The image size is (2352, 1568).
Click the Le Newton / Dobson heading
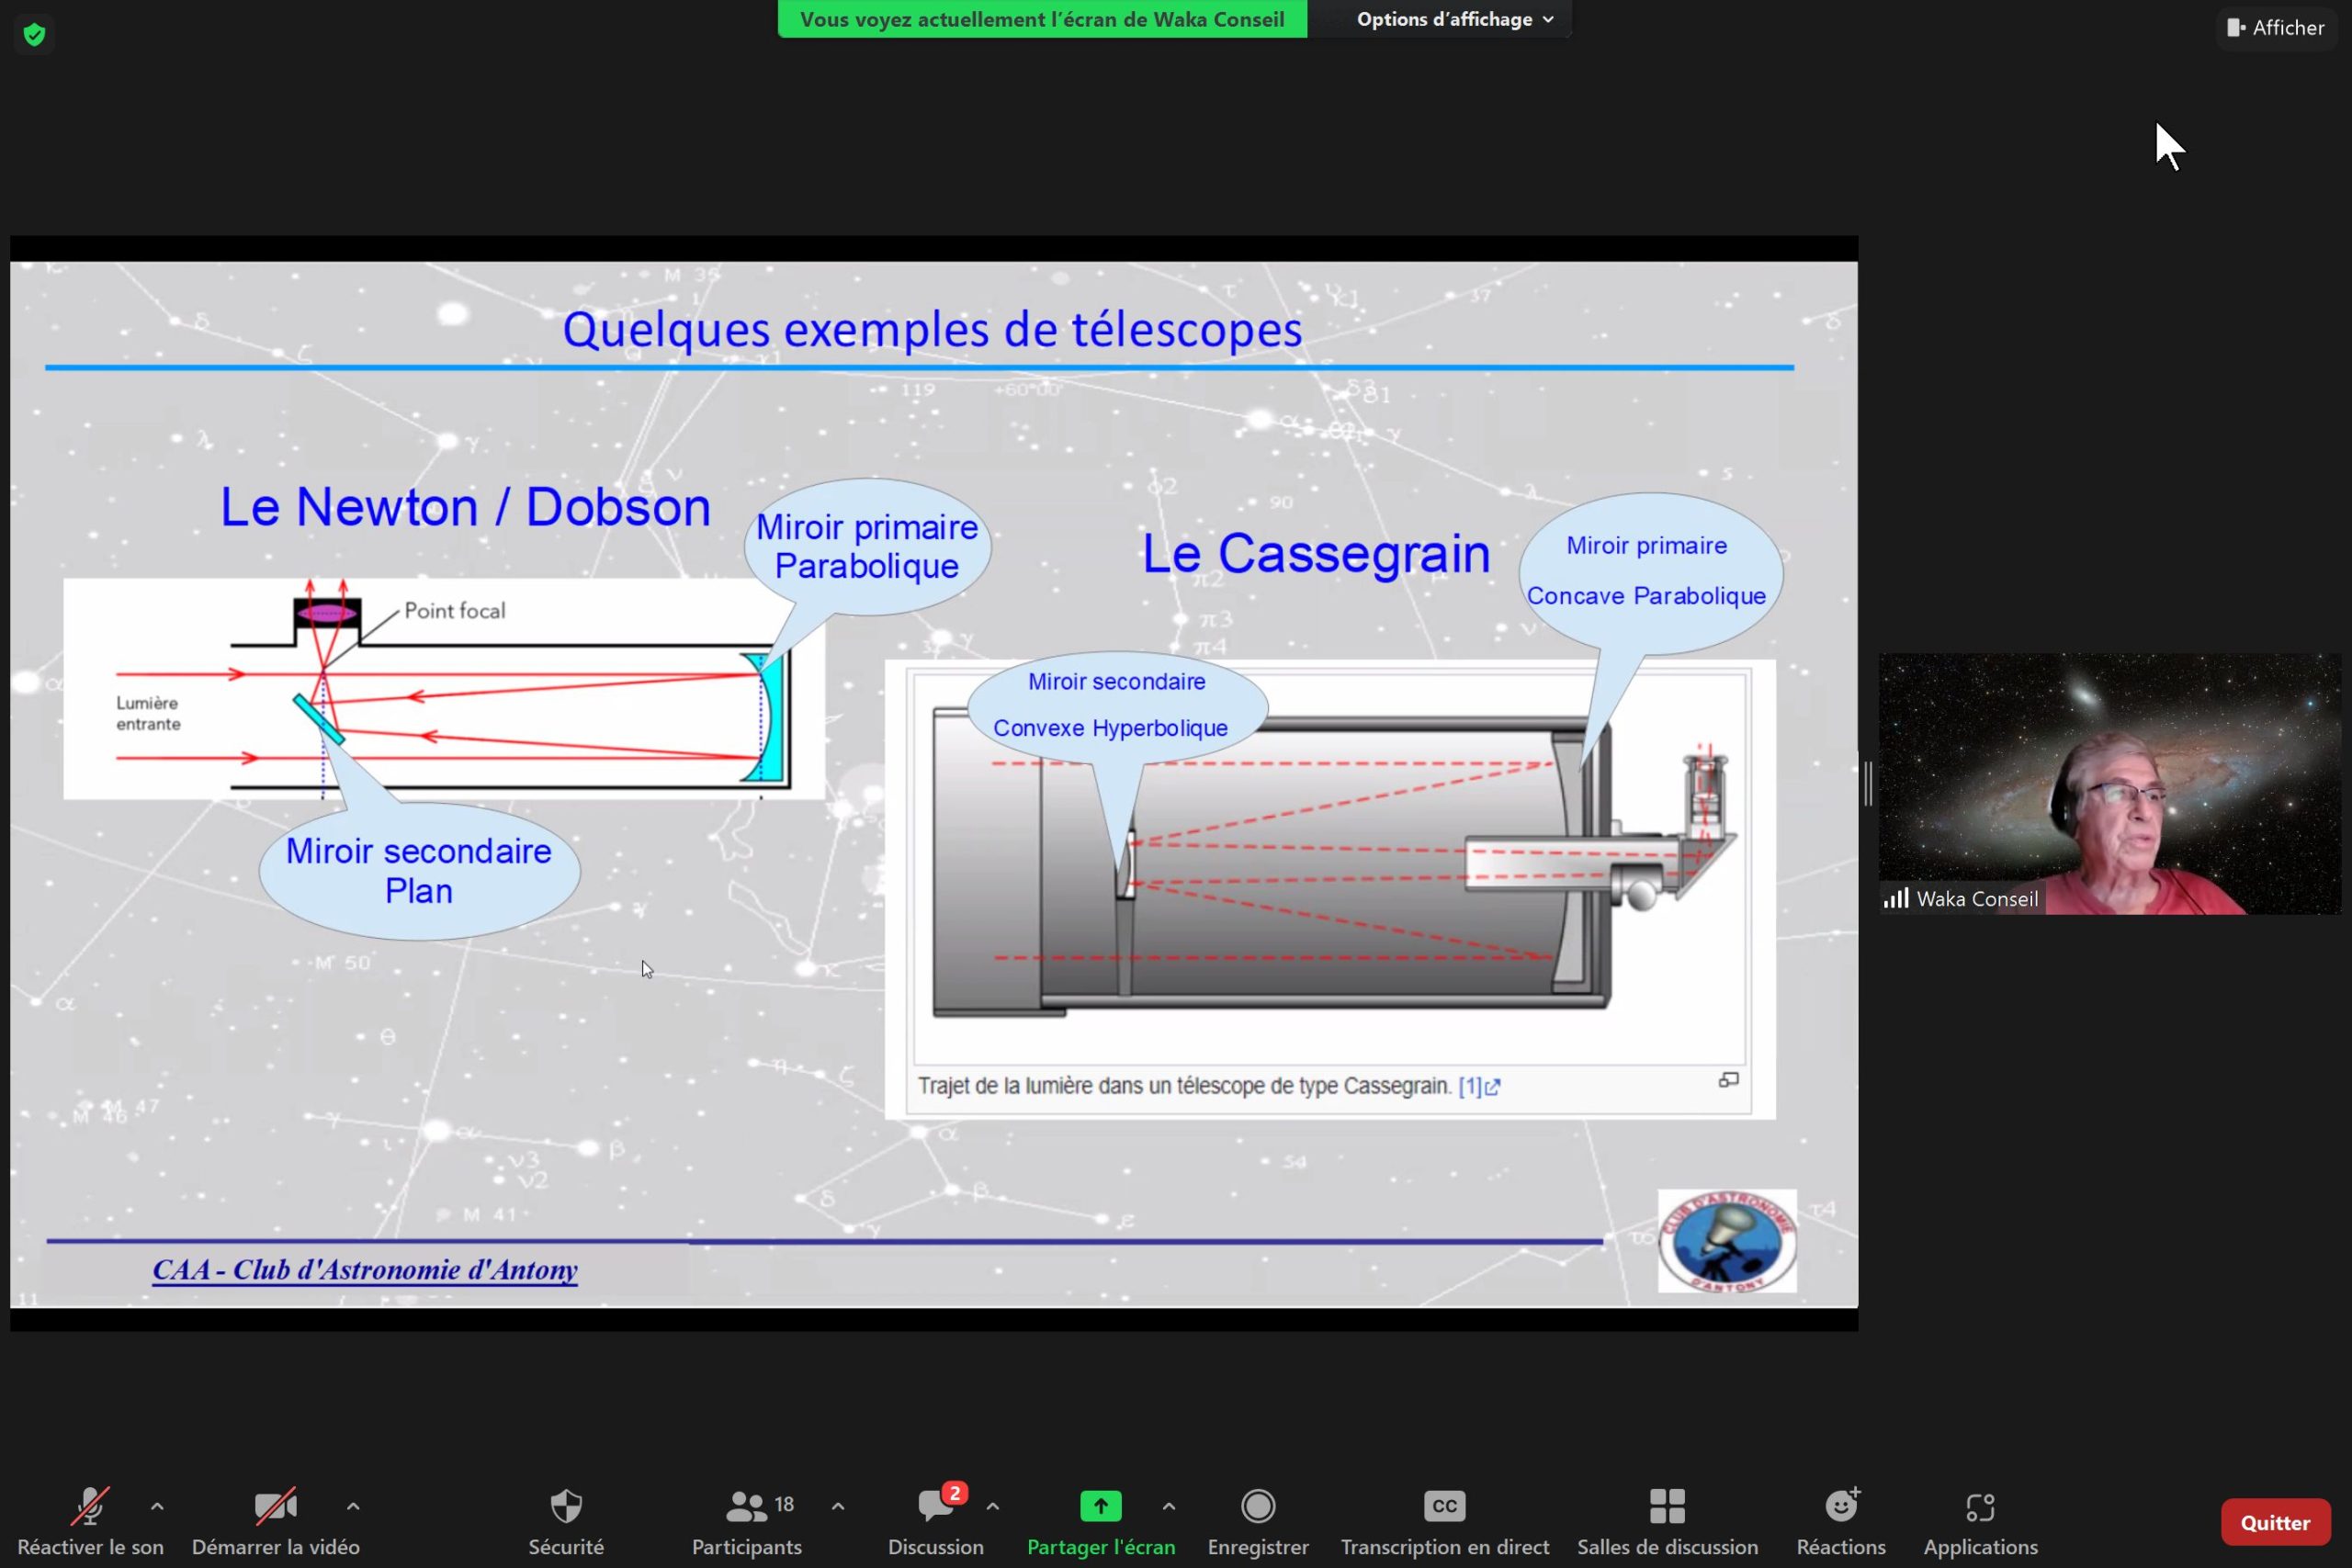click(465, 507)
